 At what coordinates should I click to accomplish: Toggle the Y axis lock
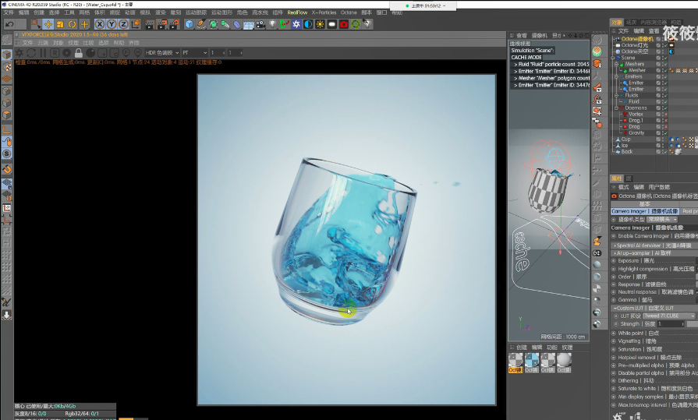pos(112,24)
